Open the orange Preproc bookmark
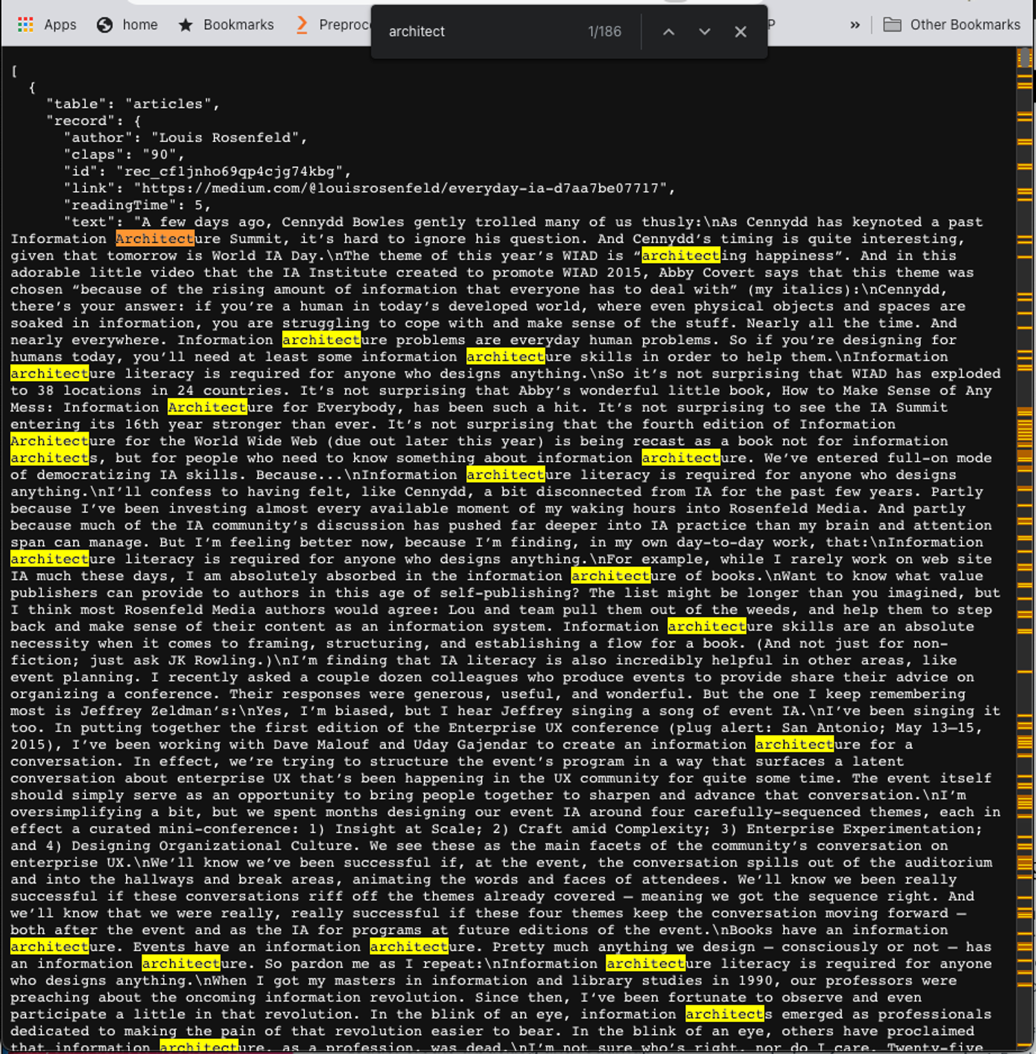Image resolution: width=1036 pixels, height=1054 pixels. tap(333, 24)
